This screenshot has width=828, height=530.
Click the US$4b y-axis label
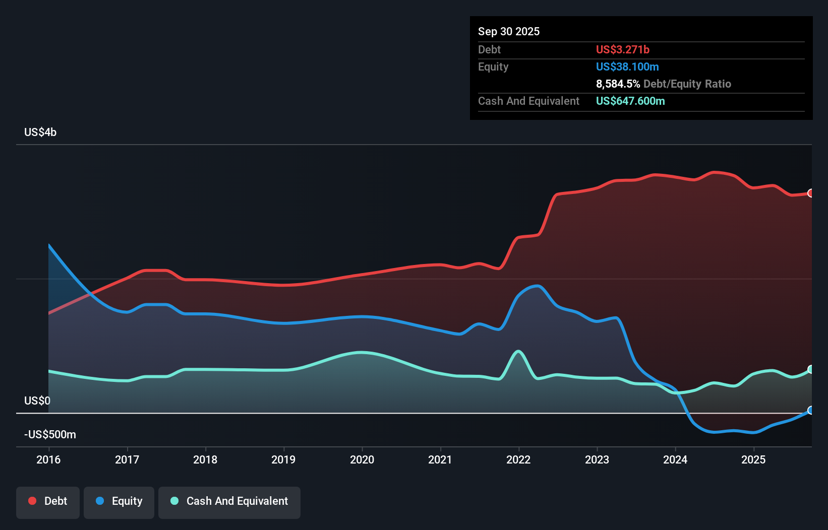[x=40, y=132]
